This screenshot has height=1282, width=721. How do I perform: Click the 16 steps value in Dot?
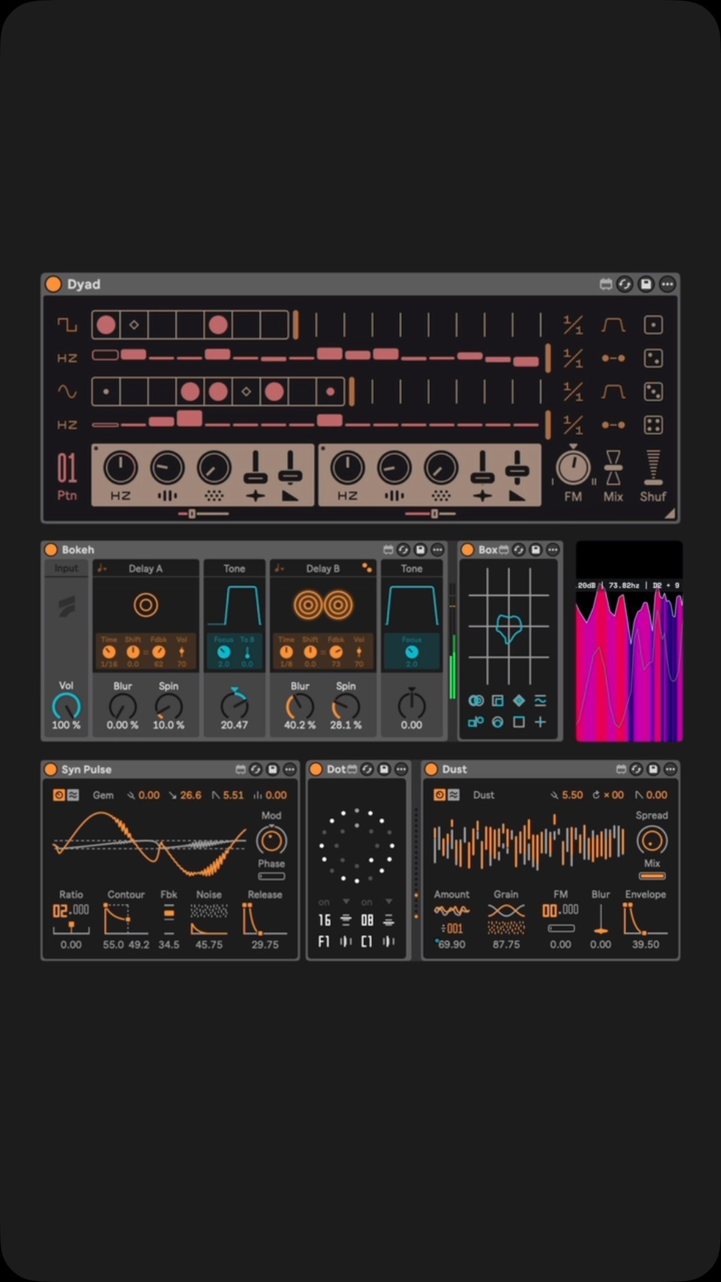point(324,920)
